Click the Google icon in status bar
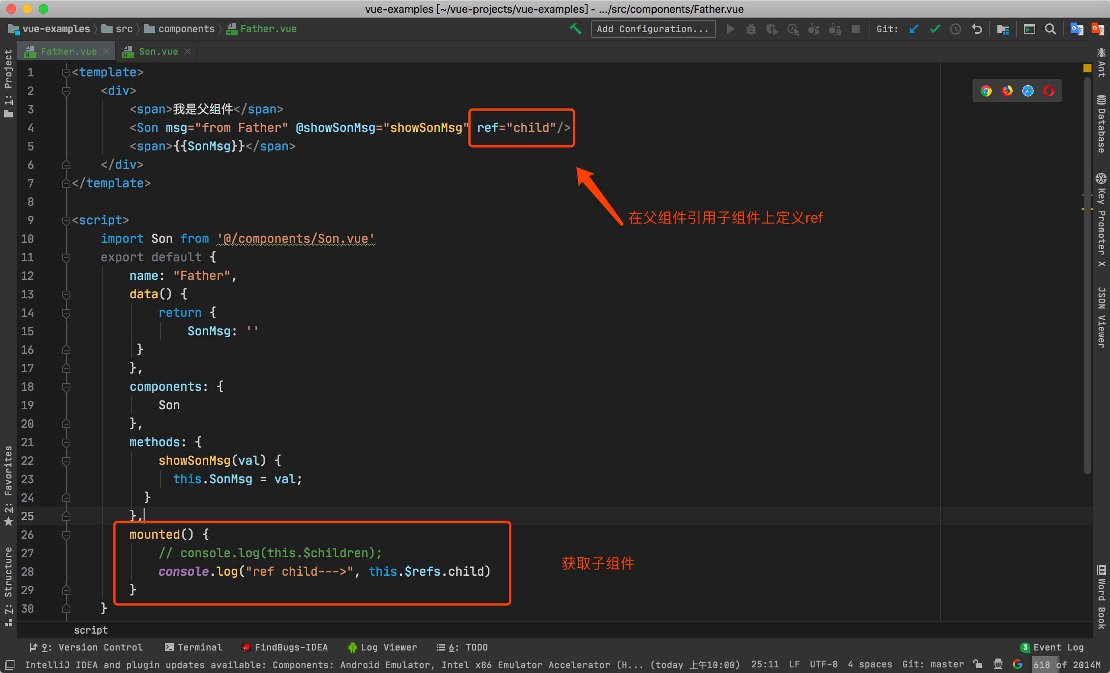1110x673 pixels. (1017, 664)
